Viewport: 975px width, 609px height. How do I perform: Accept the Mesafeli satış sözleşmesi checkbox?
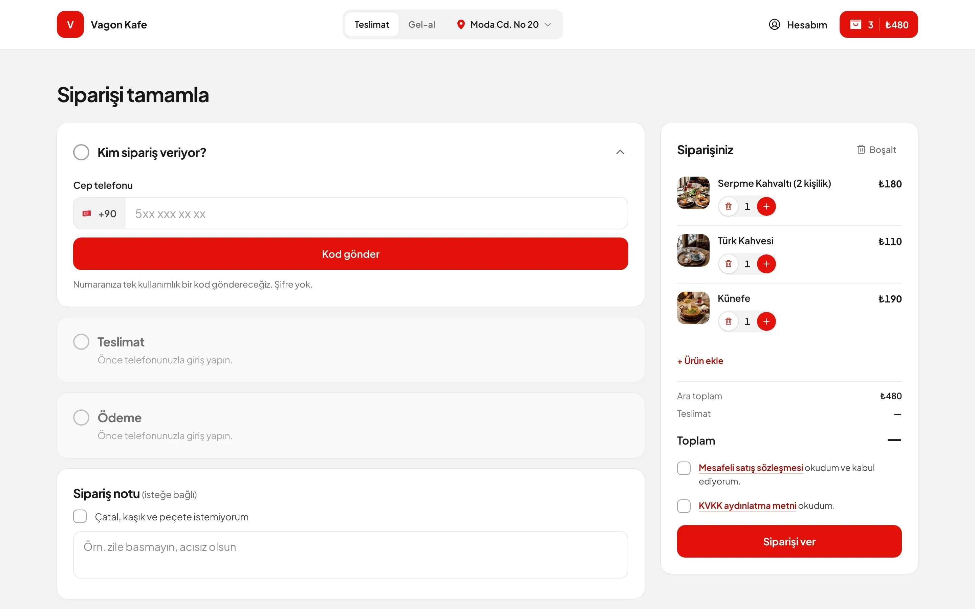coord(684,468)
